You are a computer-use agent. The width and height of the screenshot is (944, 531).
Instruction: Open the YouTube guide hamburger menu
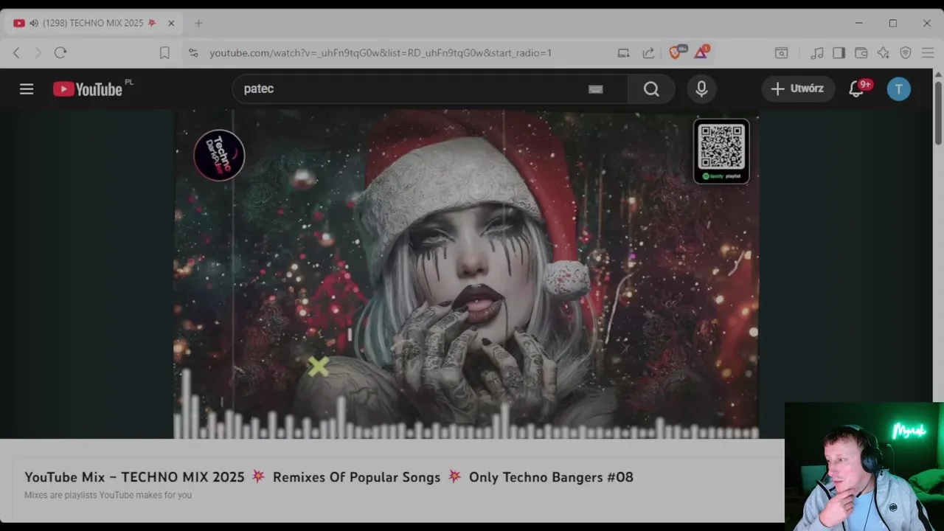(x=27, y=89)
